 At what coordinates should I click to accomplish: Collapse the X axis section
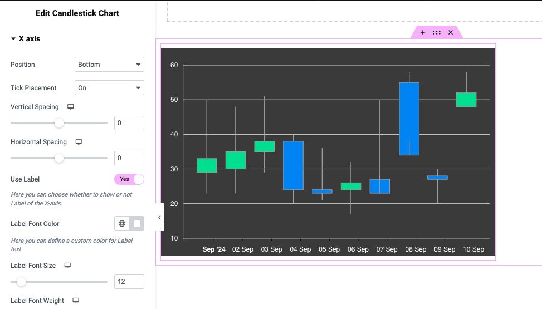pos(26,39)
